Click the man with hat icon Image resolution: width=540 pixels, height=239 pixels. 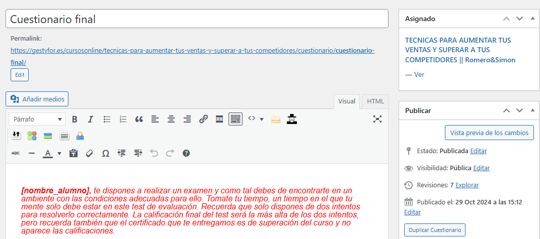pos(292,119)
